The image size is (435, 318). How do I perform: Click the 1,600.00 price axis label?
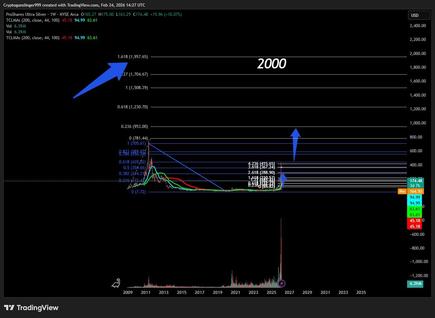418,81
